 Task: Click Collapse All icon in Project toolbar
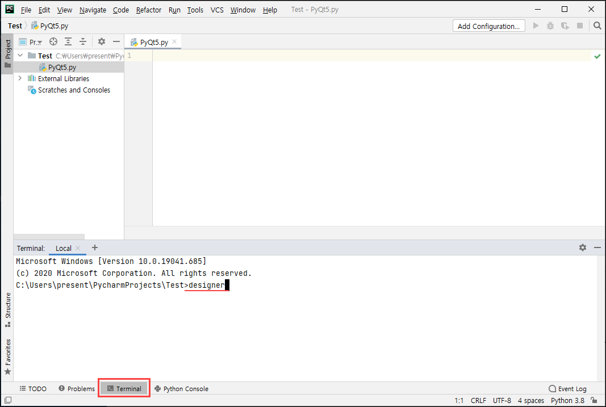point(83,41)
